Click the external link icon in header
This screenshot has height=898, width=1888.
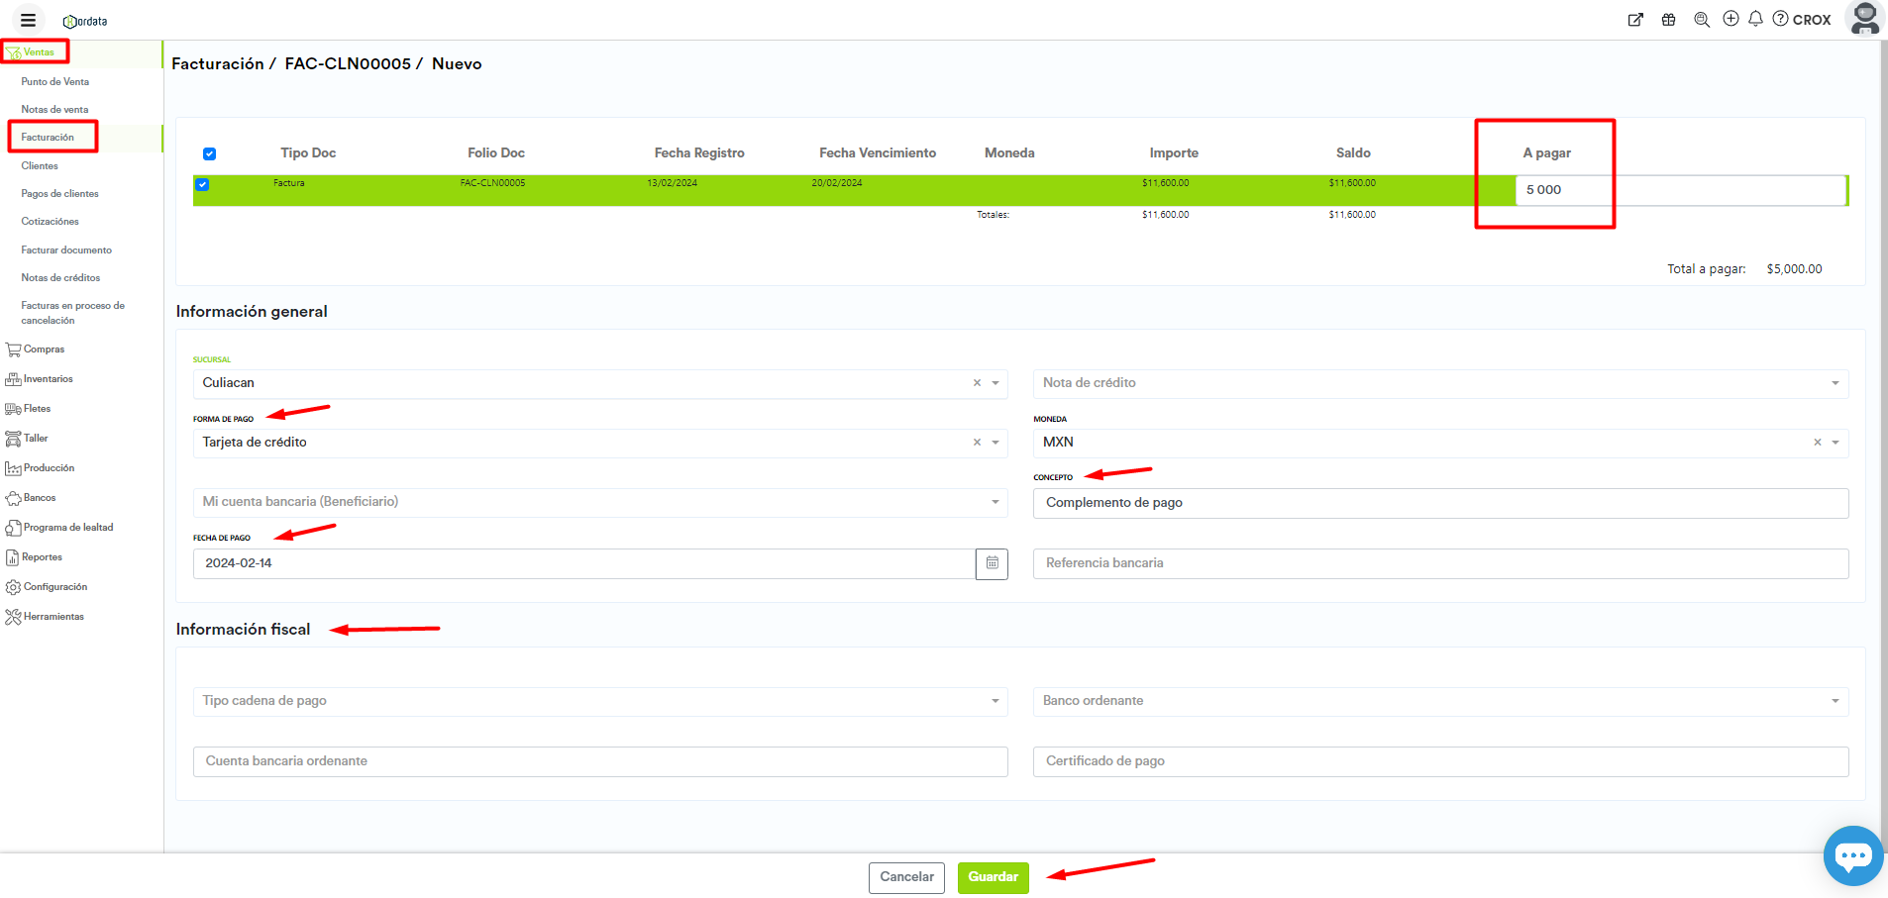(1635, 20)
